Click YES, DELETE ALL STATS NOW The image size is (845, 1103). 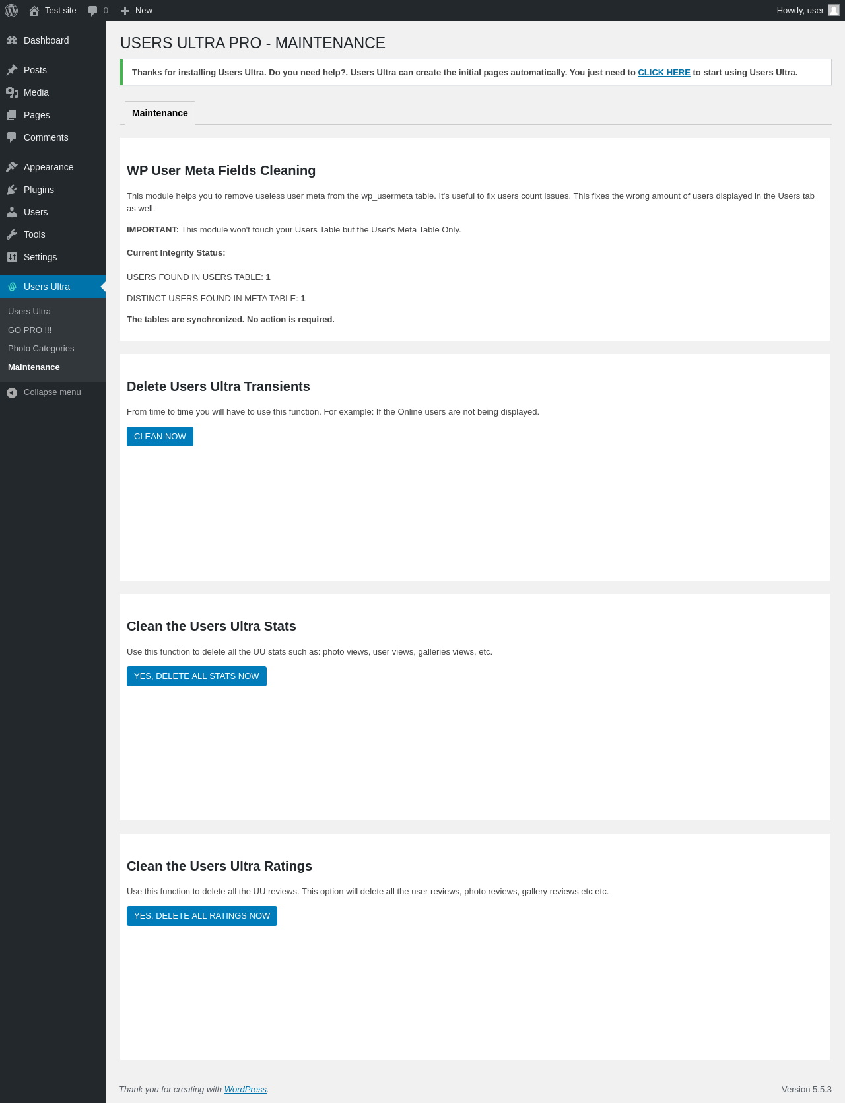pyautogui.click(x=197, y=676)
